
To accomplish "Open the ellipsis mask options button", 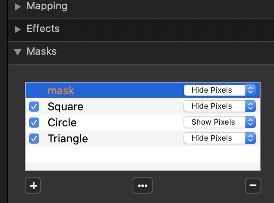I will point(142,185).
